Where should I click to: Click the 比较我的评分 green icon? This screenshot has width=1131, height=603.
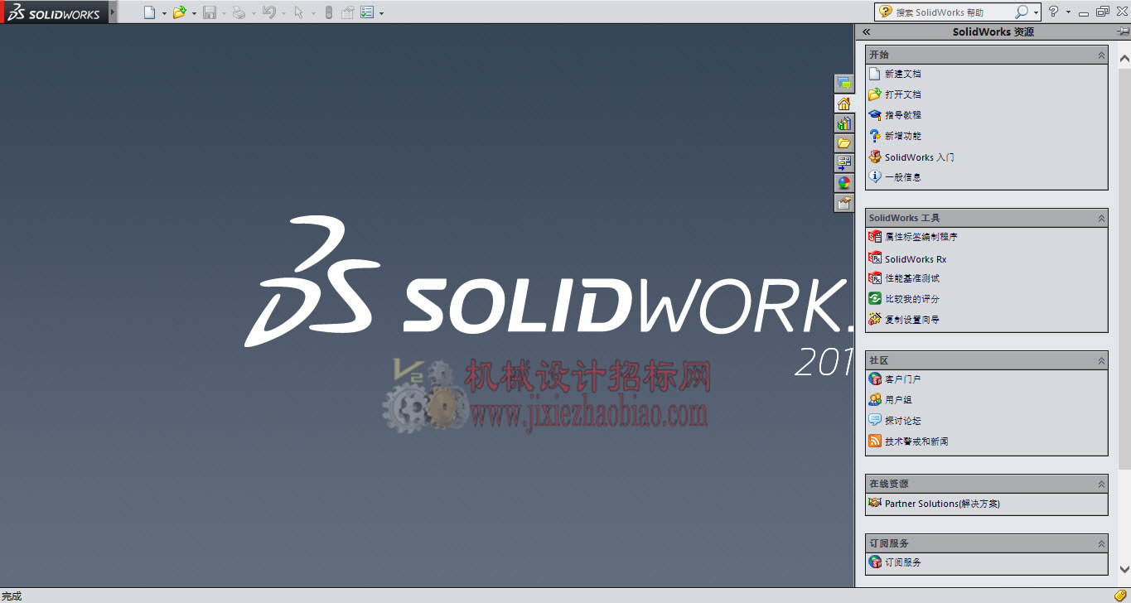(874, 298)
